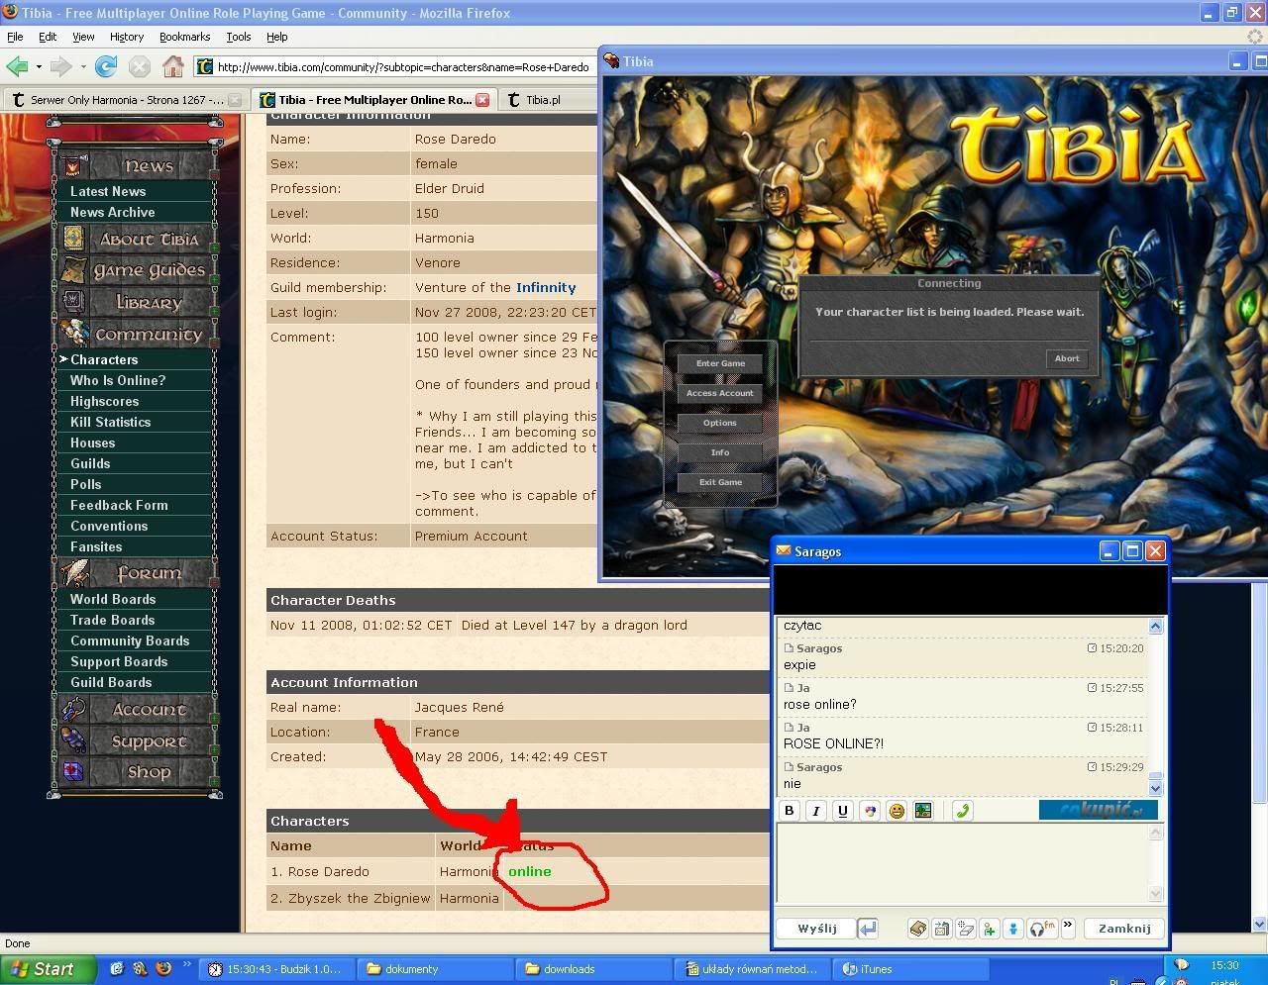
Task: Click Access Account in the Tibia client
Action: pos(720,393)
